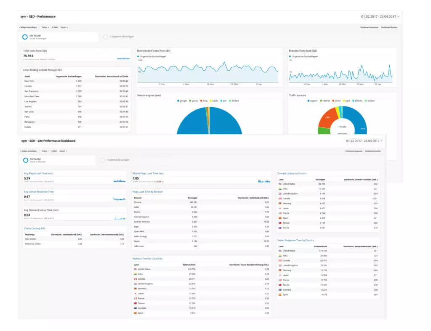This screenshot has height=331, width=431.
Task: Open Page Load Time by Browser widget link
Action: [x=148, y=192]
